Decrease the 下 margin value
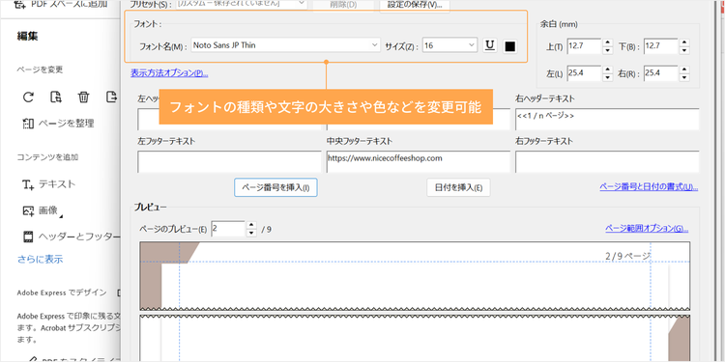 pos(684,50)
